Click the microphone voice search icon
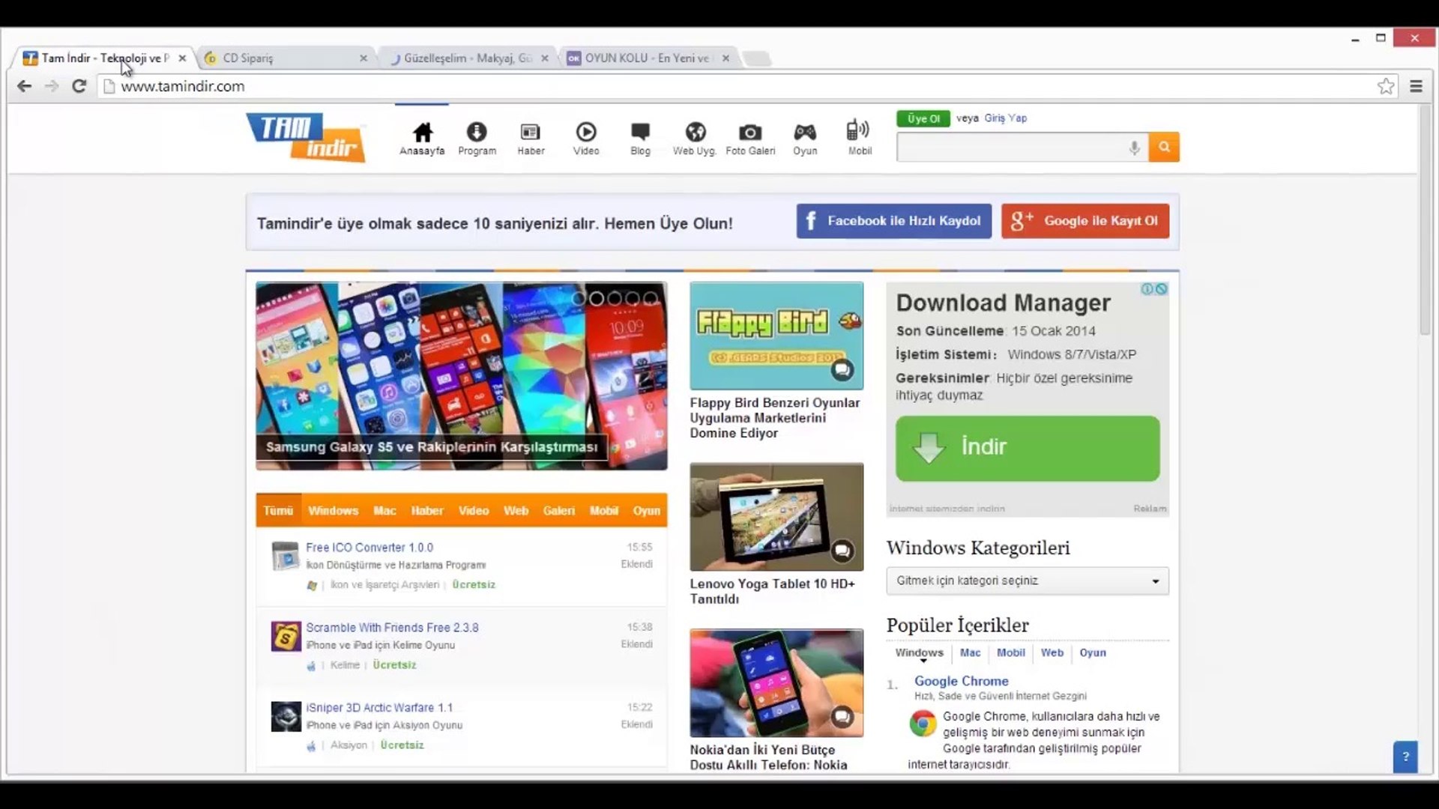 pos(1134,148)
